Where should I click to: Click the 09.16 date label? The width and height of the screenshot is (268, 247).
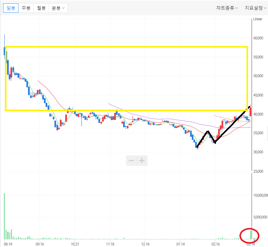[x=40, y=244]
